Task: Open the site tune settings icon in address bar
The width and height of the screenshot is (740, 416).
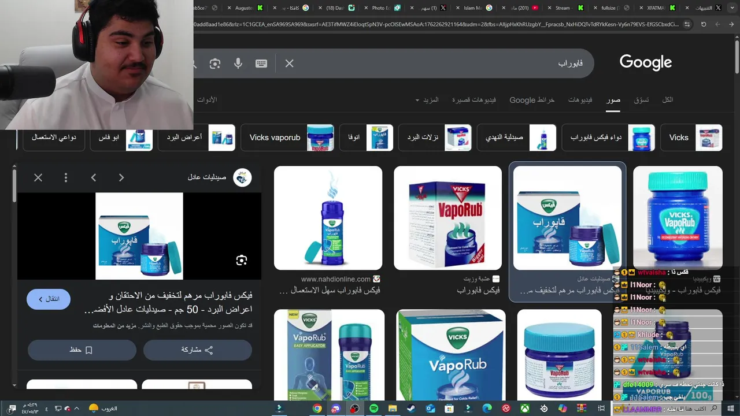Action: pyautogui.click(x=687, y=24)
